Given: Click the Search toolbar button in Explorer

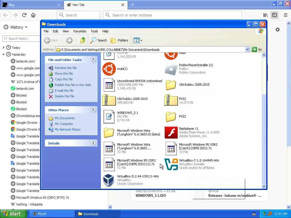Looking at the screenshot, I should coord(99,40).
